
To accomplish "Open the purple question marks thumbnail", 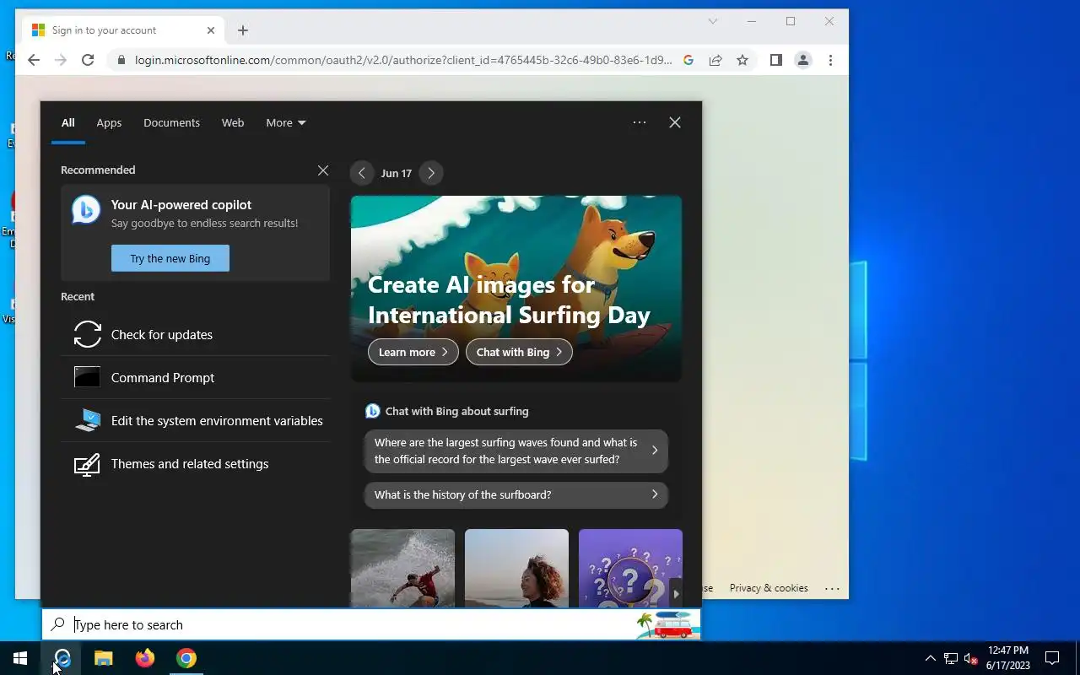I will click(630, 568).
